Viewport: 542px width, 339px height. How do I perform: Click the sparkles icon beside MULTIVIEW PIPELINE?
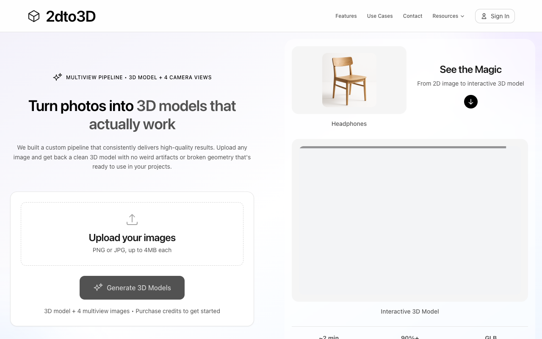(57, 77)
